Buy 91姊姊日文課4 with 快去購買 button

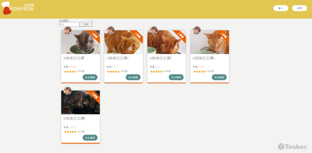point(219,77)
